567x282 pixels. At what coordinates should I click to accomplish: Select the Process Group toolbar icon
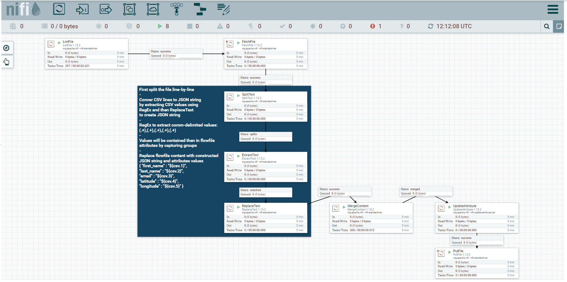pyautogui.click(x=129, y=9)
